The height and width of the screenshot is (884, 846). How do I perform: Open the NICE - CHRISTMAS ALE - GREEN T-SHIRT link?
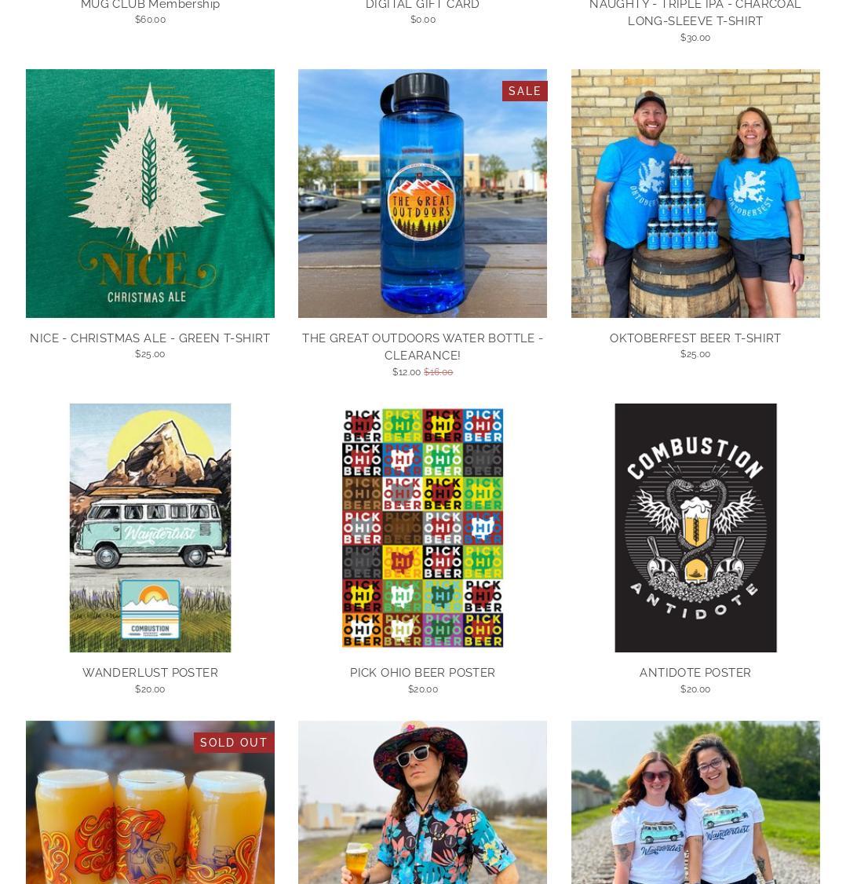(x=150, y=338)
